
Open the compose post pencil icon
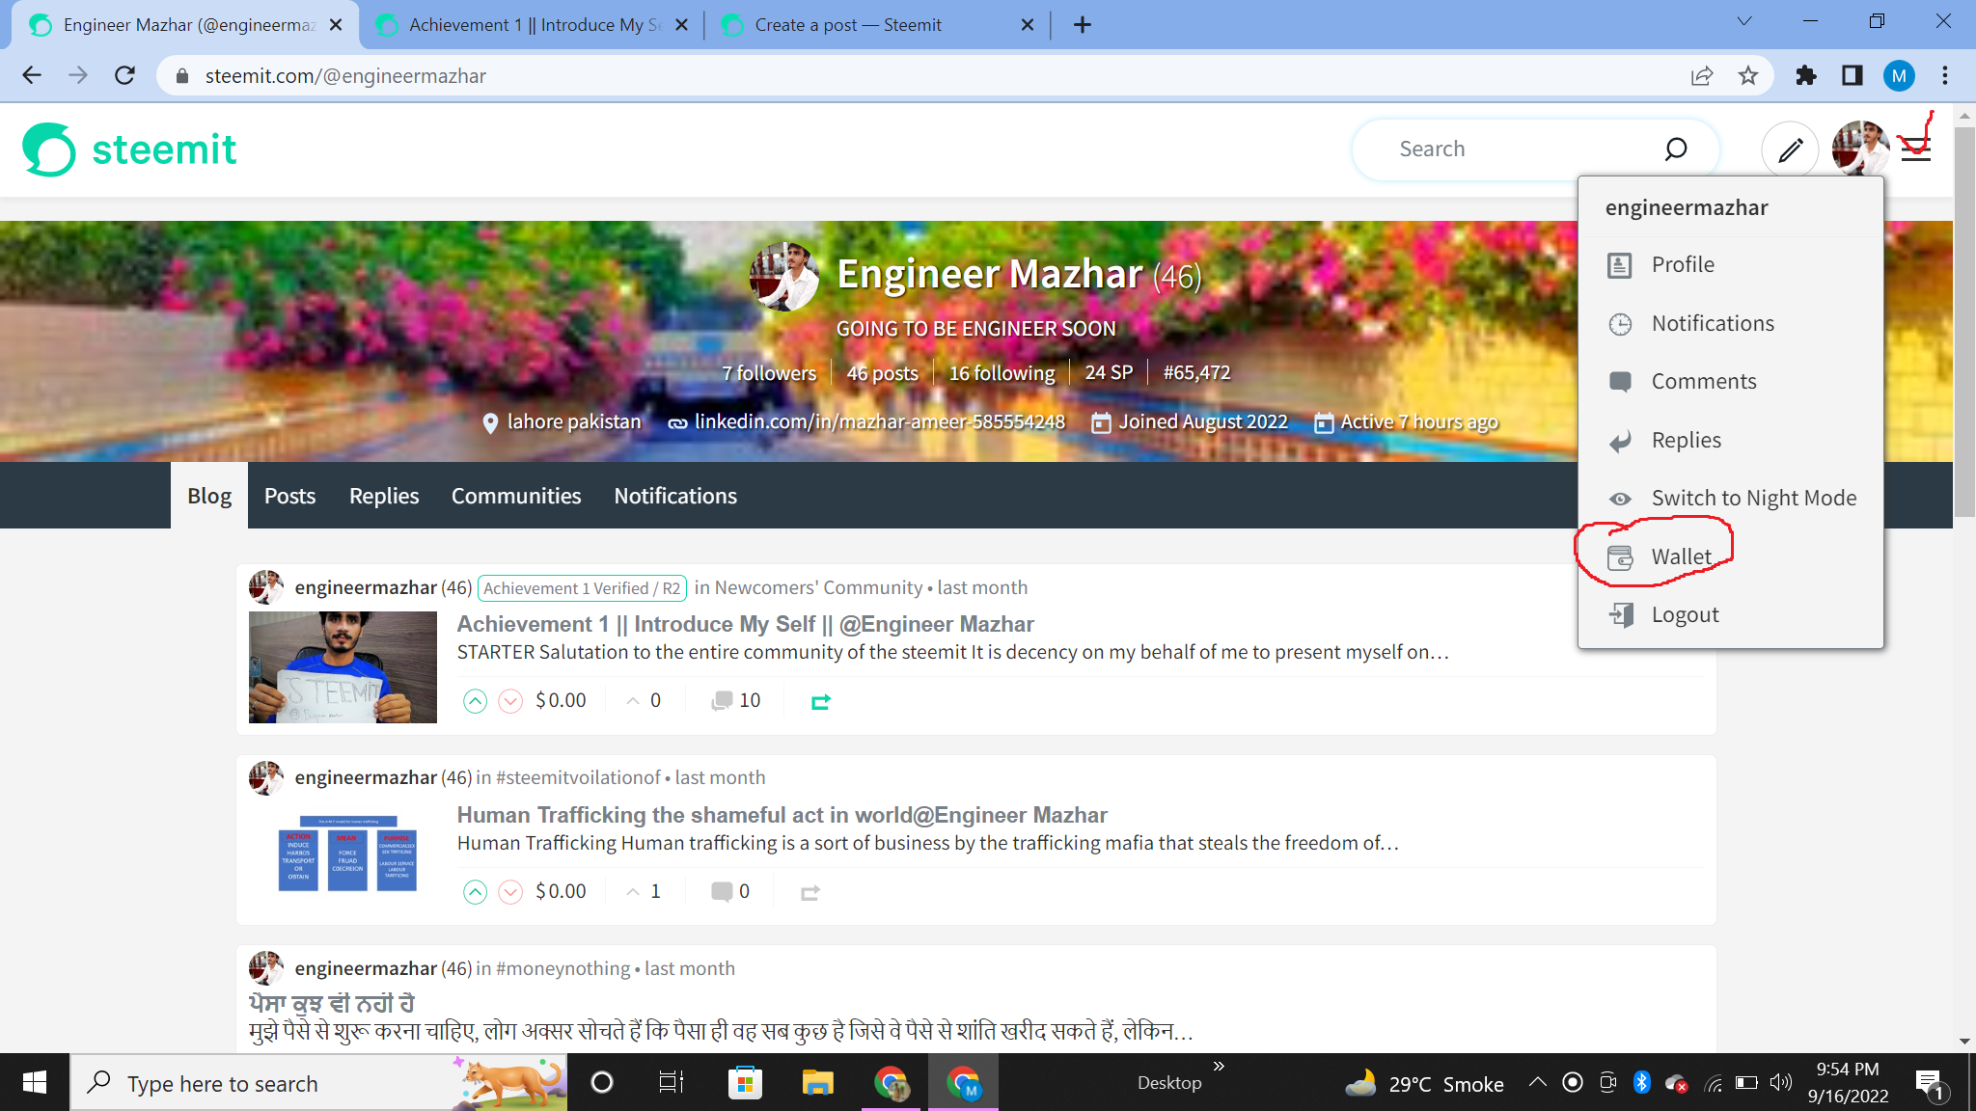[x=1790, y=149]
